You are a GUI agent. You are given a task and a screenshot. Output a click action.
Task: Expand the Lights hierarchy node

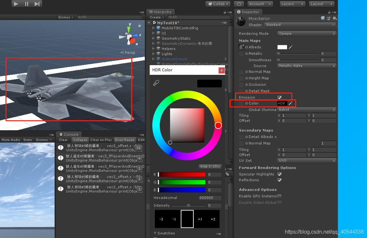coord(154,54)
